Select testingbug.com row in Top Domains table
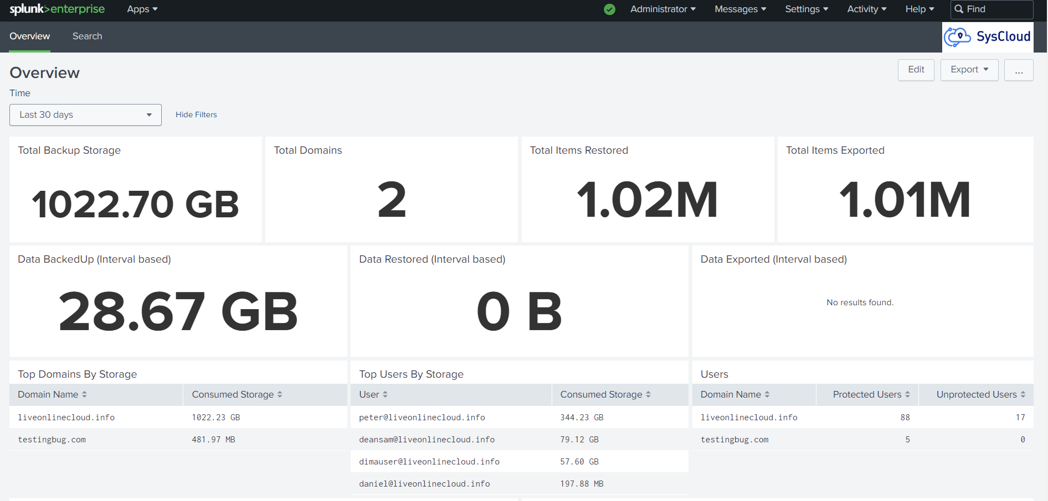 (178, 440)
